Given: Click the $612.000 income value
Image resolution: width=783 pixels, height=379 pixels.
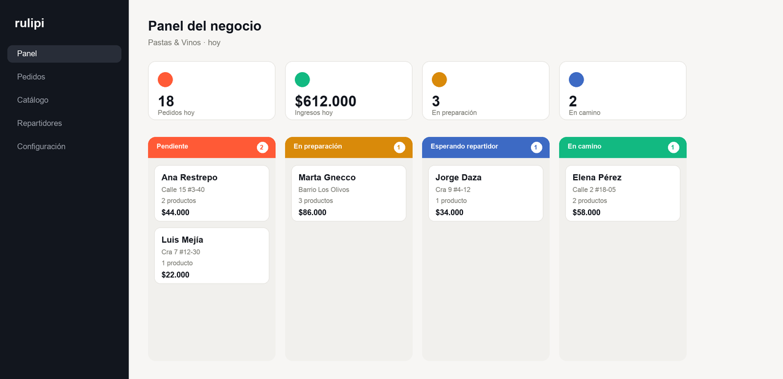Looking at the screenshot, I should coord(325,101).
